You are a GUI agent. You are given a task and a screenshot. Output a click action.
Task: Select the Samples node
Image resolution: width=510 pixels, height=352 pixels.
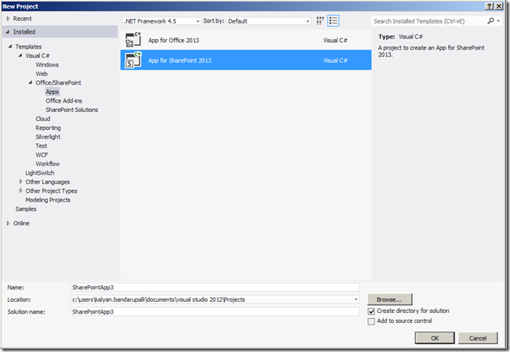[26, 209]
